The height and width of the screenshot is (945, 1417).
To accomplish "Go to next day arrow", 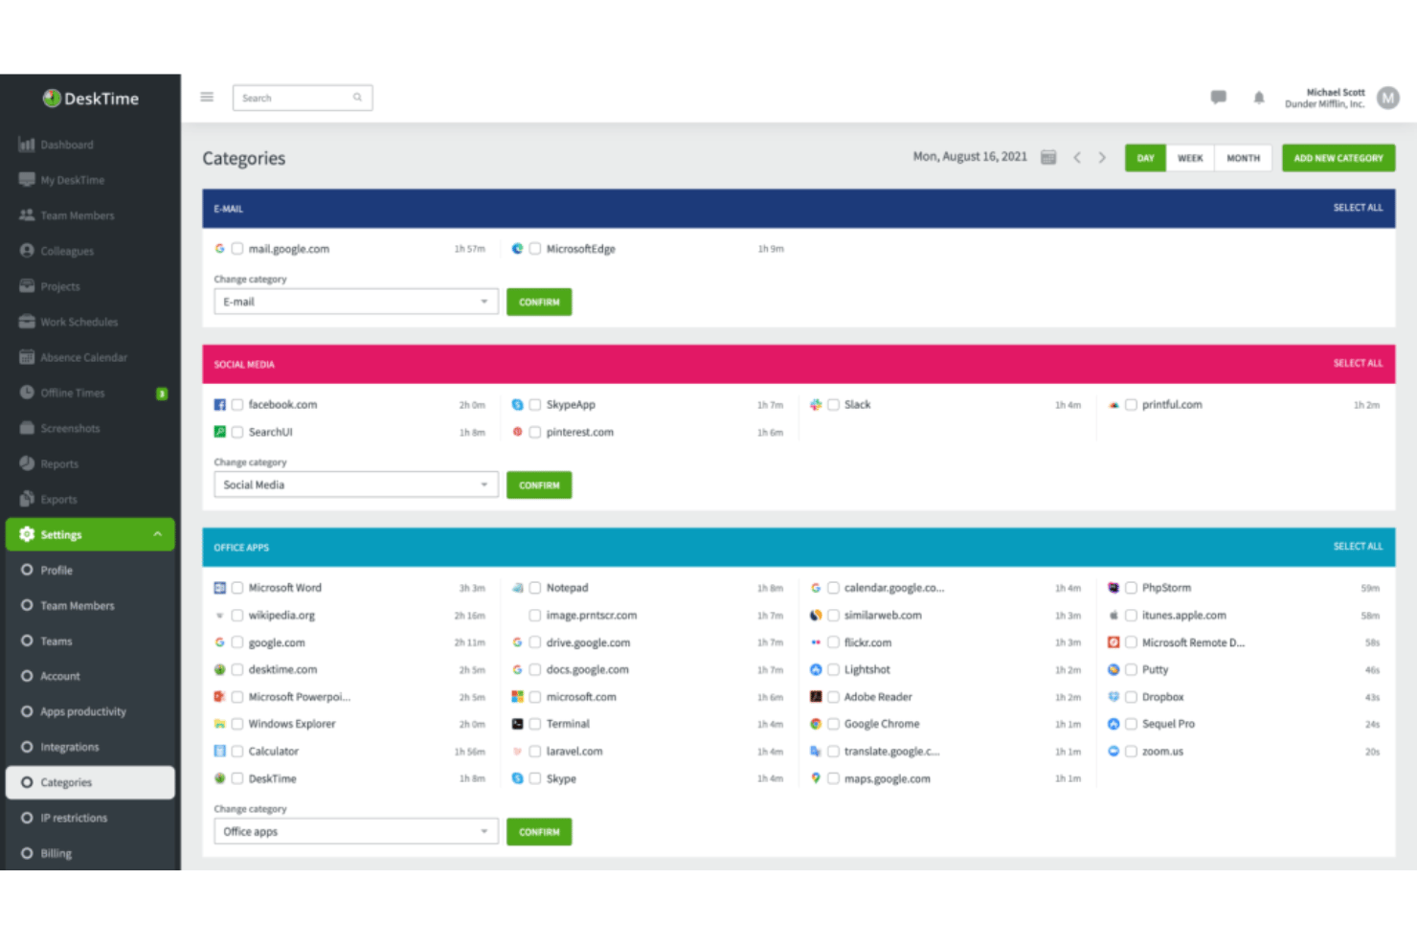I will 1102,158.
